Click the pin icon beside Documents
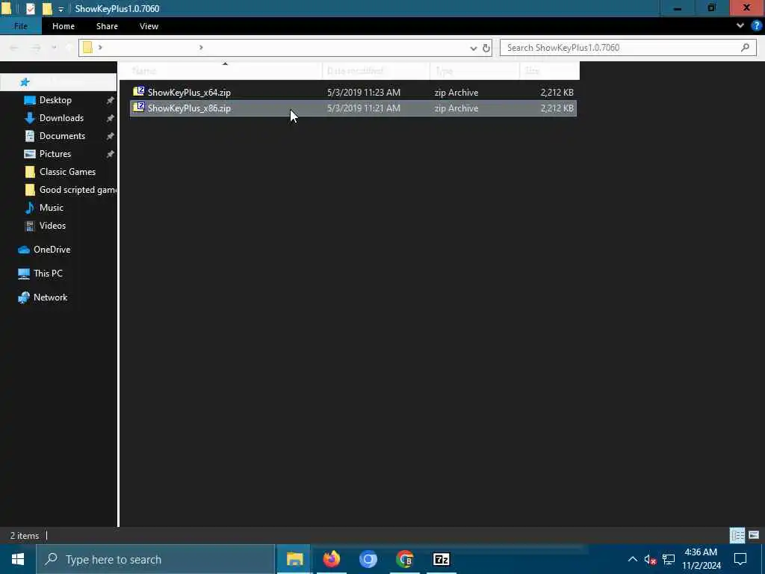765x574 pixels. pos(111,136)
